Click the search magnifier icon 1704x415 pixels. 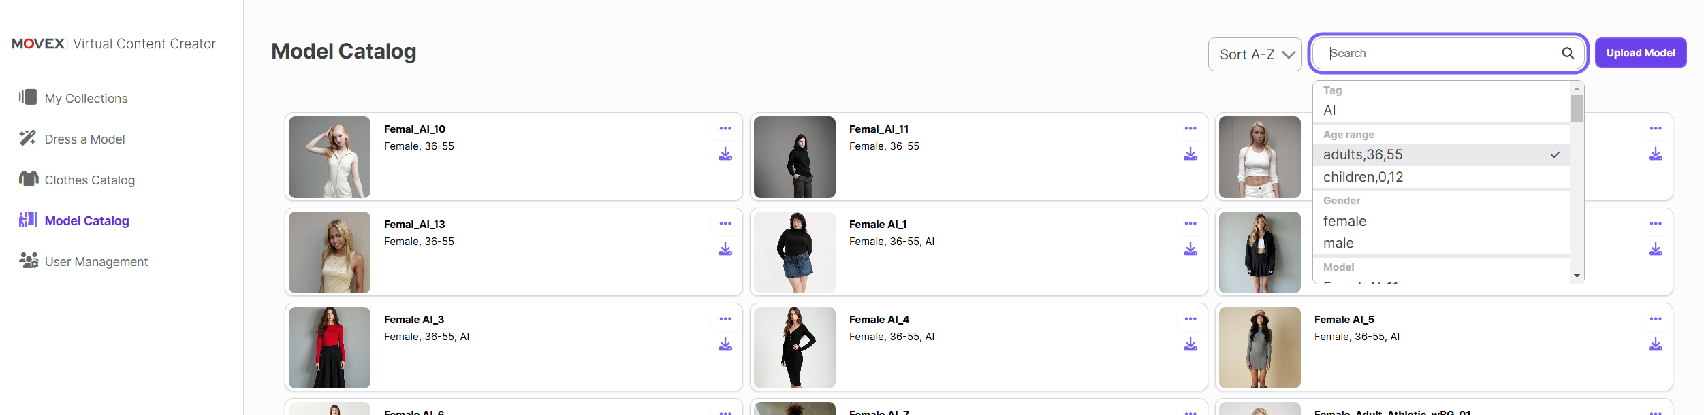coord(1568,53)
